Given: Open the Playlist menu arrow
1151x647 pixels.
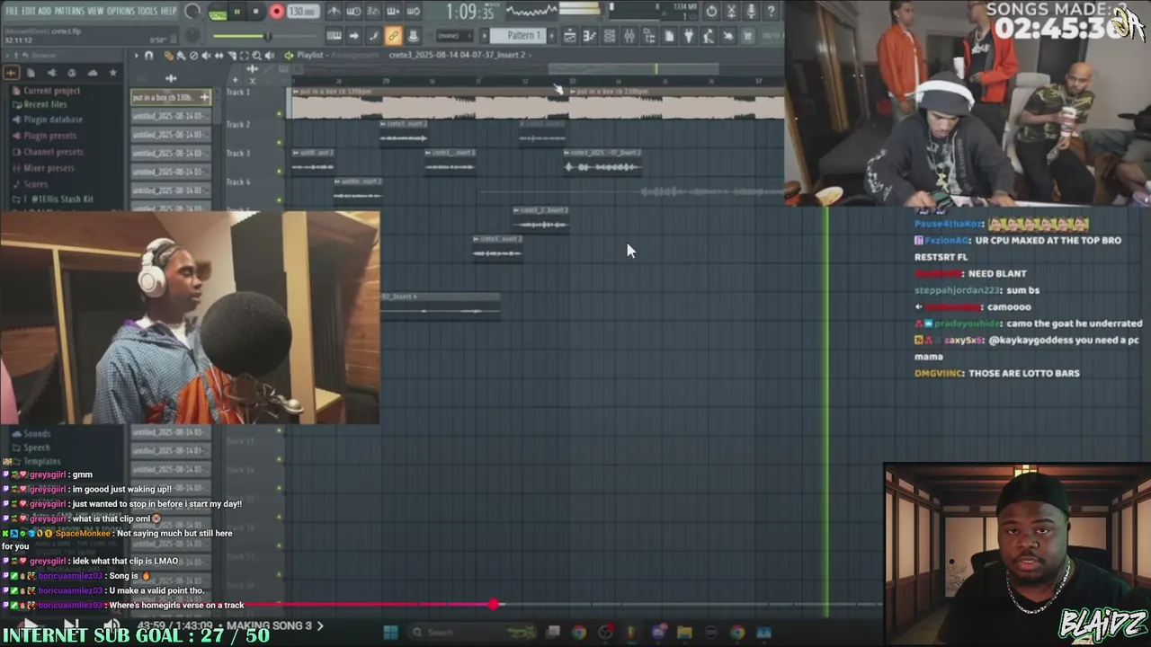Looking at the screenshot, I should [x=137, y=56].
